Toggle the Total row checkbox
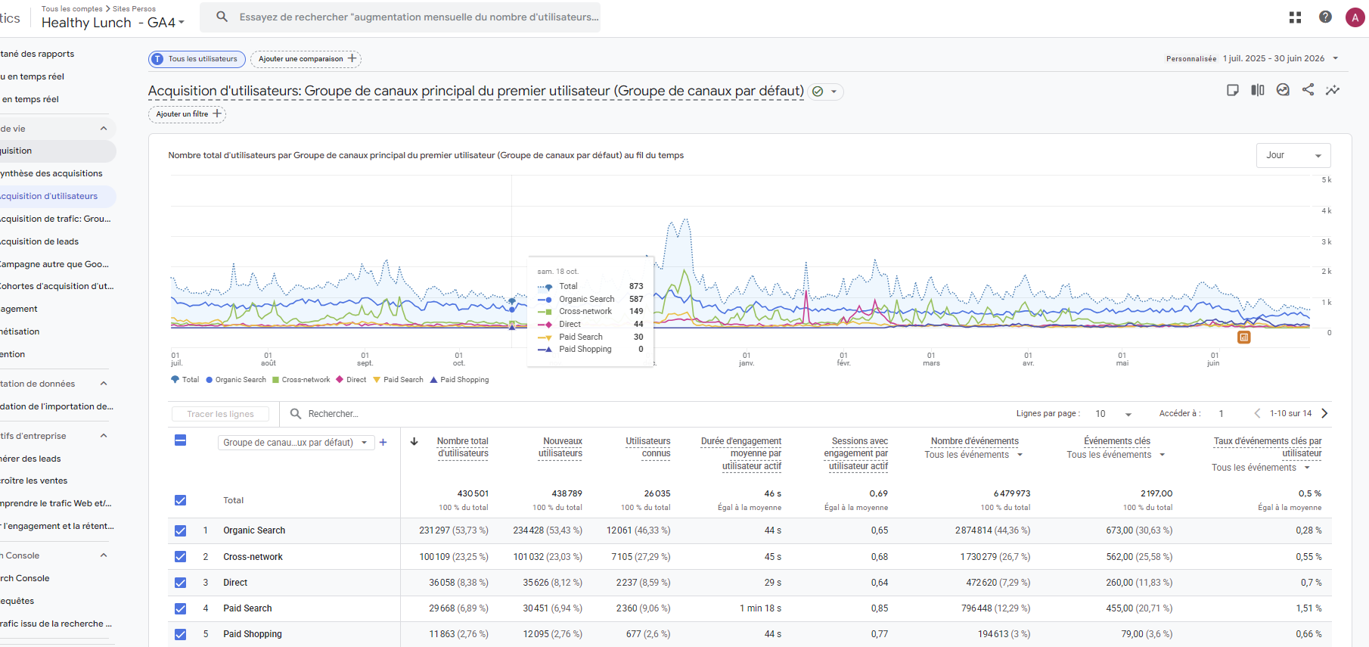 [180, 500]
